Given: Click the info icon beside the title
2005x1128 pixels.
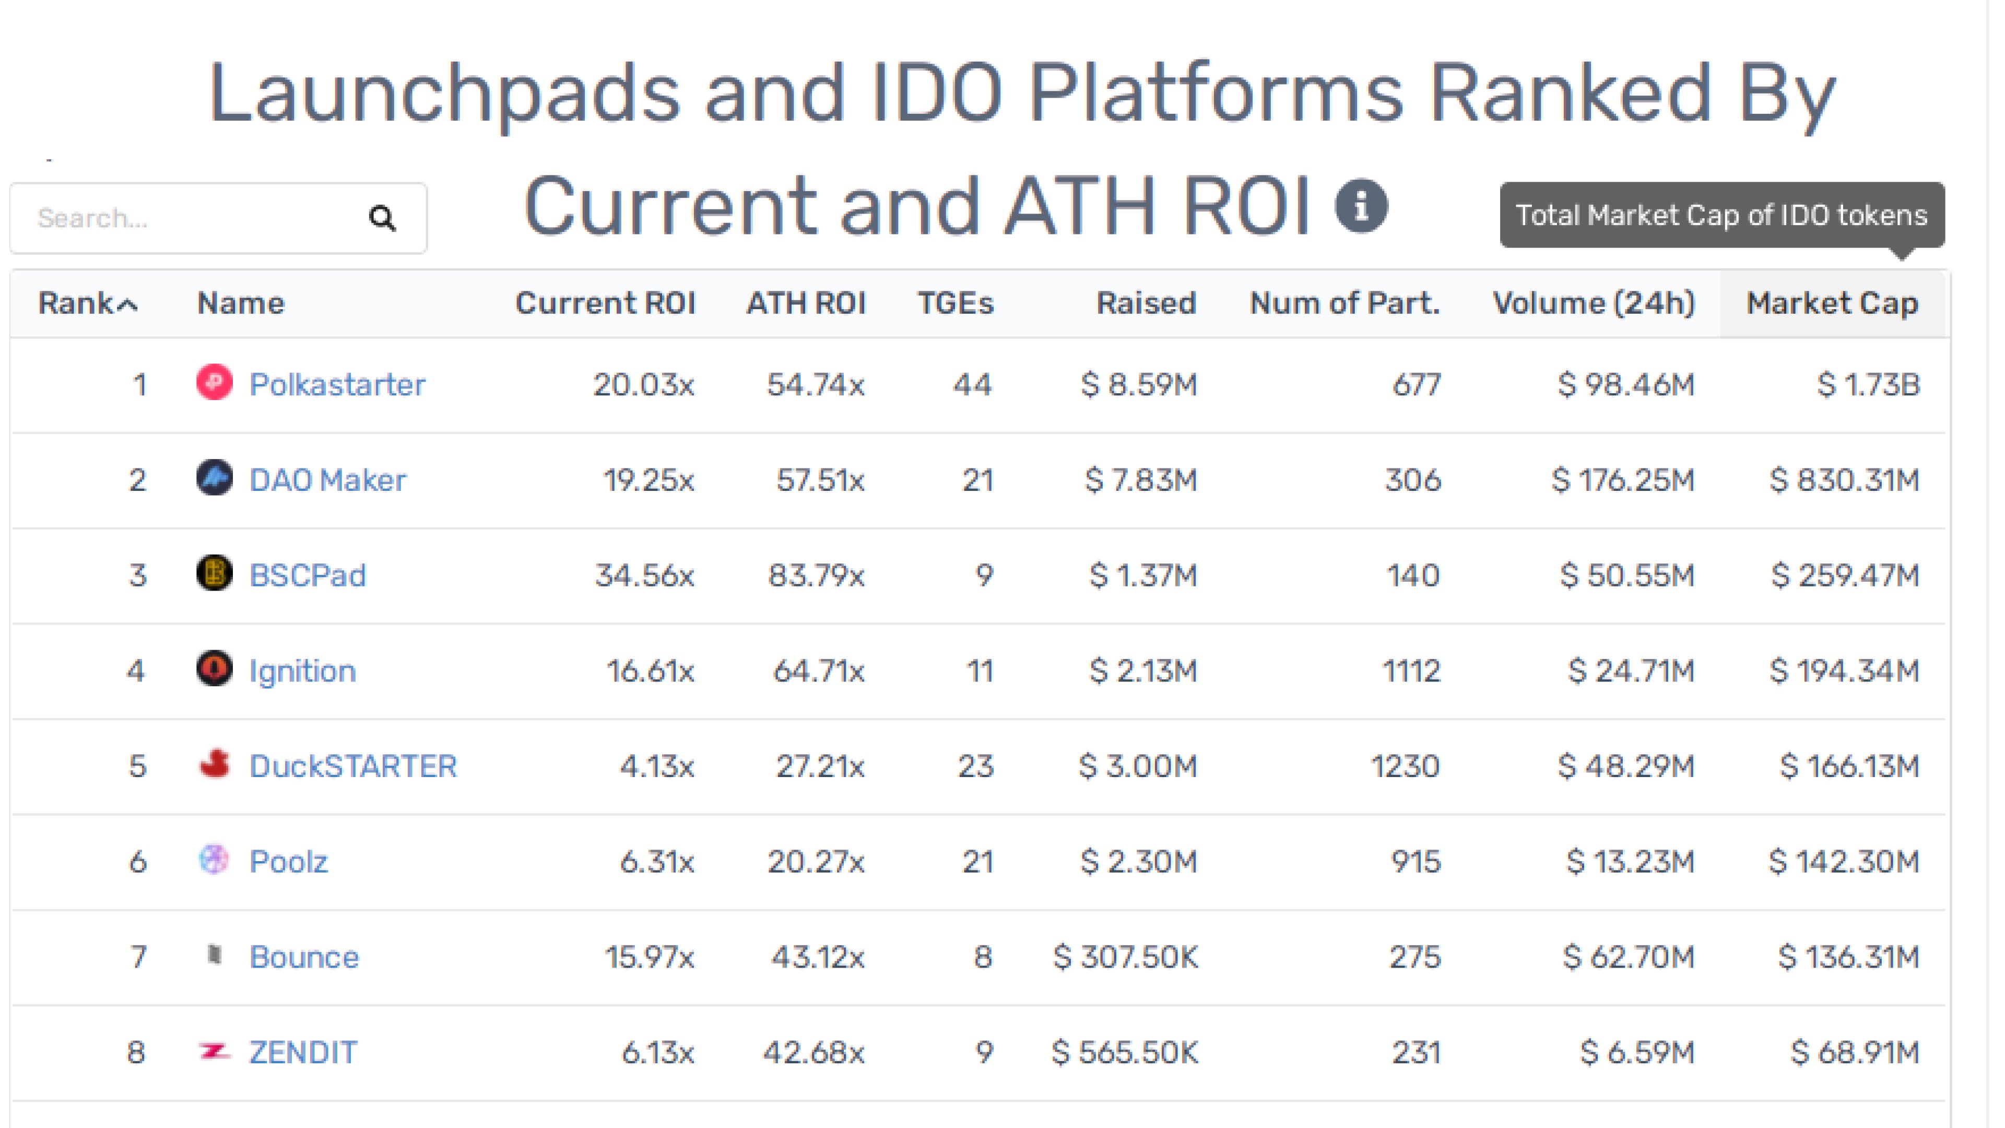Looking at the screenshot, I should coord(1361,206).
